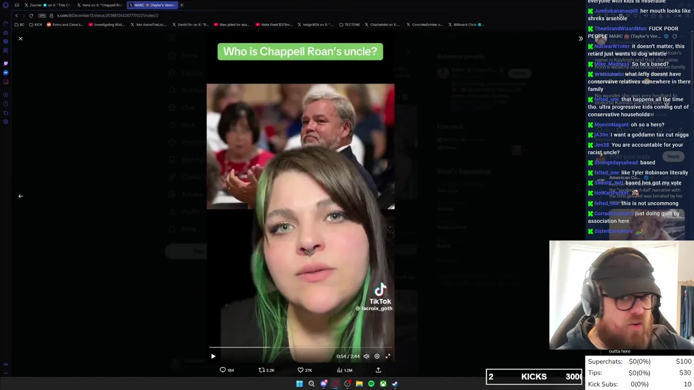Screen dimensions: 694x390
Task: Click the streamer webcam overlay
Action: [621, 295]
